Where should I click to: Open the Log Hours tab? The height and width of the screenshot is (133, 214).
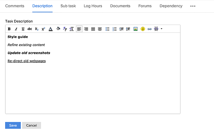[93, 6]
